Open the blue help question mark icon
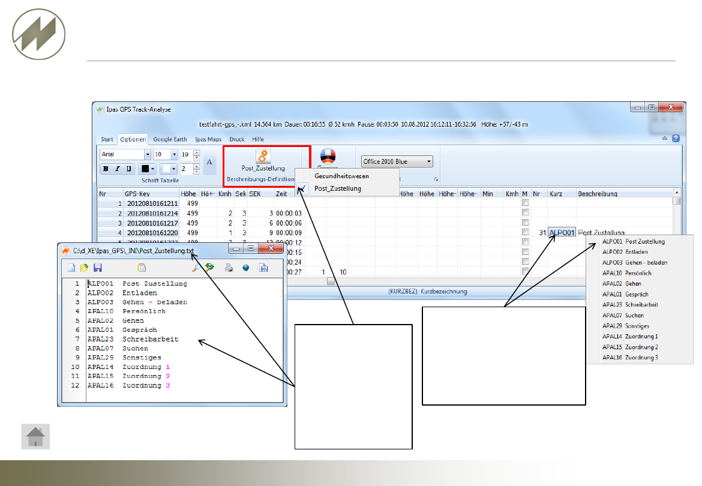The width and height of the screenshot is (702, 486). pyautogui.click(x=676, y=139)
